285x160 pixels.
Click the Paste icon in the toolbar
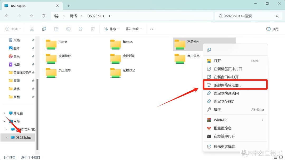click(56, 29)
